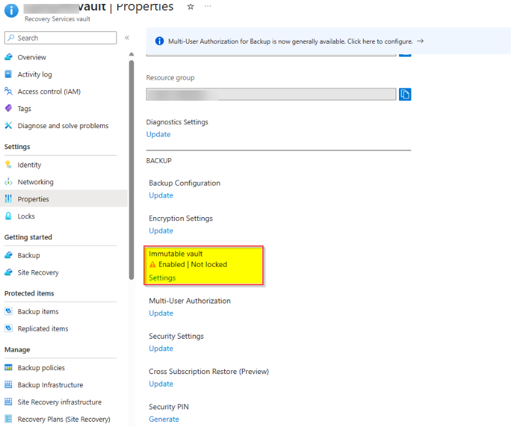Click Update under Cross Subscription Restore (Preview)
Viewport: 516px width, 427px height.
161,384
